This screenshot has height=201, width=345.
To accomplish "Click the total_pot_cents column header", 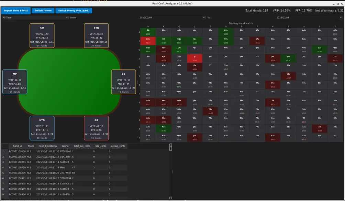I will coord(82,146).
